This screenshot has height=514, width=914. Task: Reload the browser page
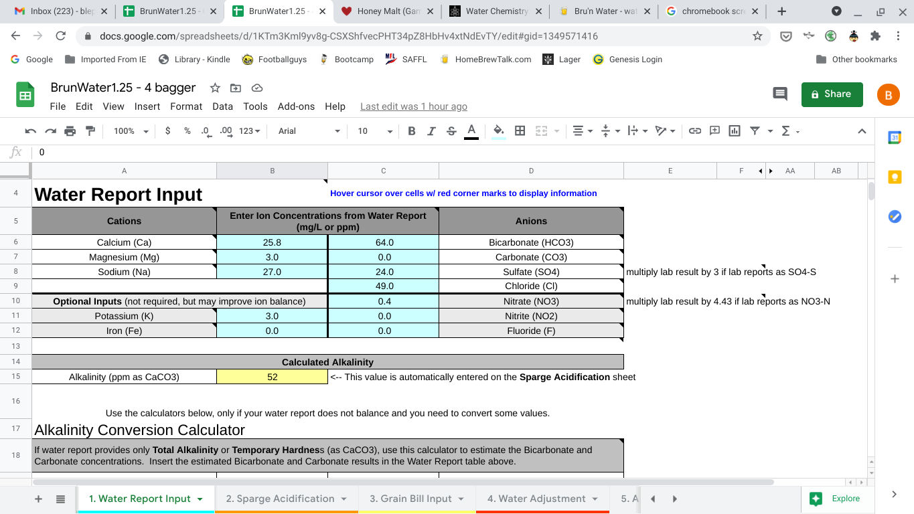[61, 36]
